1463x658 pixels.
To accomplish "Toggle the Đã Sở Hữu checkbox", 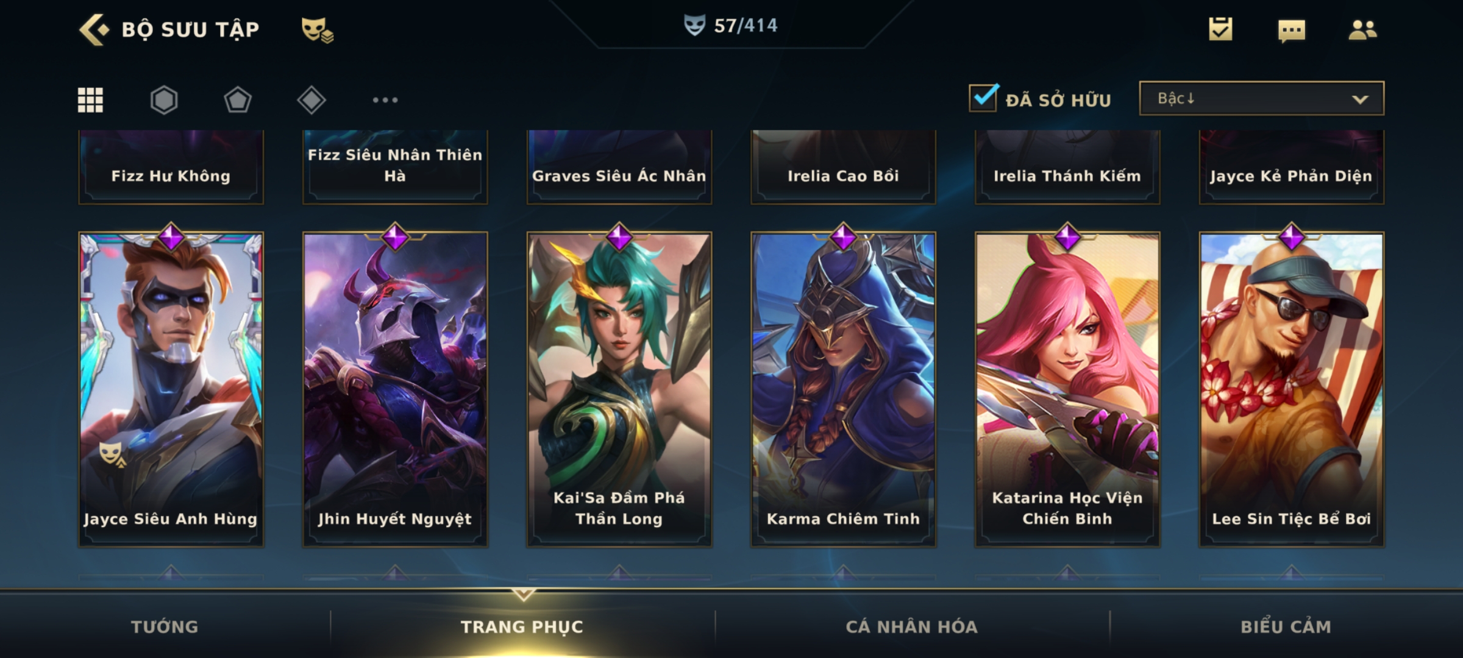I will pyautogui.click(x=983, y=97).
